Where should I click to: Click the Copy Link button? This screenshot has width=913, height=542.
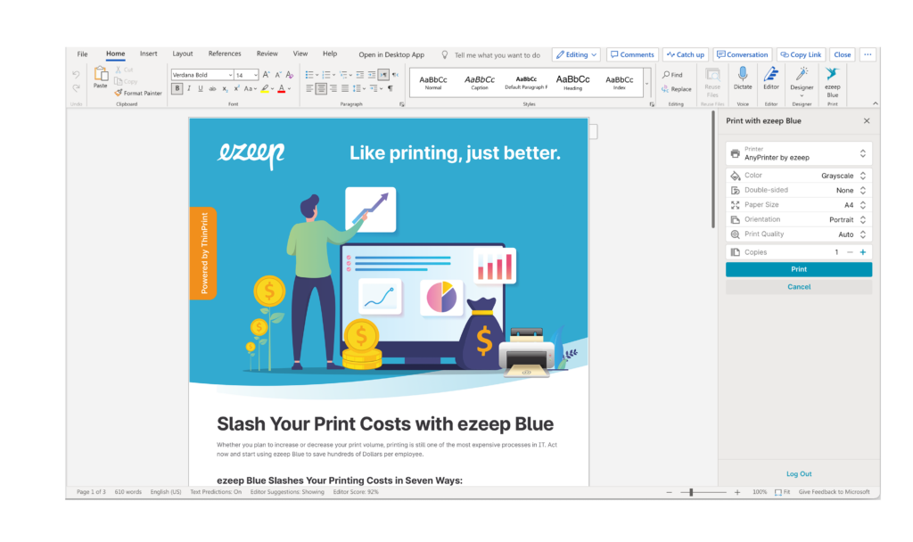802,54
